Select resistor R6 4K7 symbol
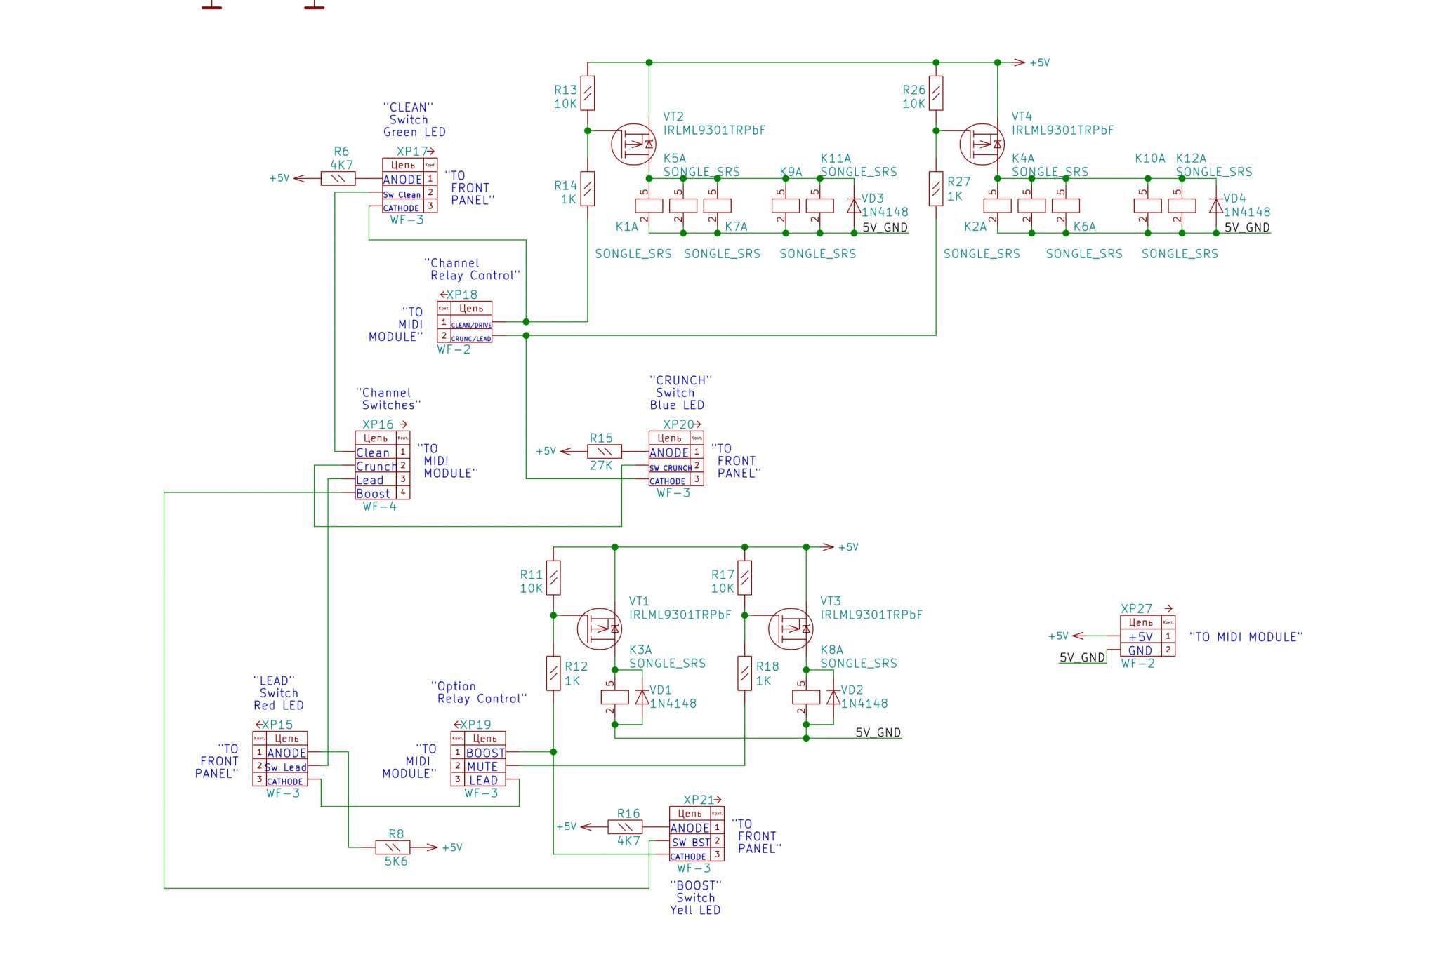Image resolution: width=1438 pixels, height=966 pixels. (338, 178)
